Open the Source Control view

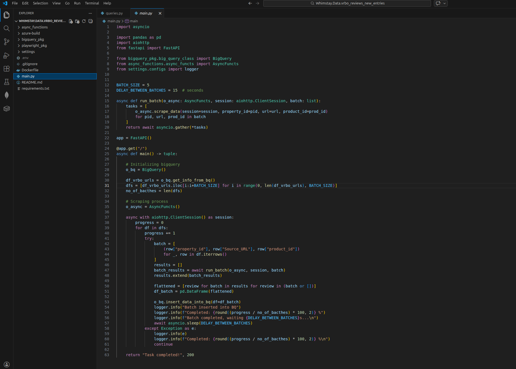(x=7, y=42)
